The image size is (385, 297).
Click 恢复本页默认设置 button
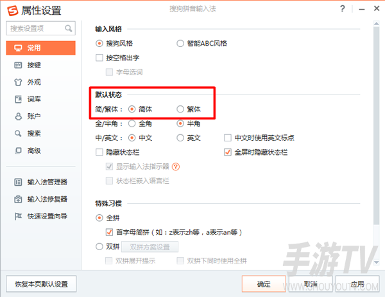coord(41,284)
